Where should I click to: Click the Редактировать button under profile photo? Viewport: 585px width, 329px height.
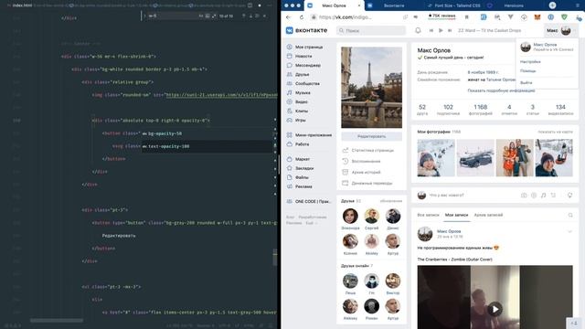372,136
